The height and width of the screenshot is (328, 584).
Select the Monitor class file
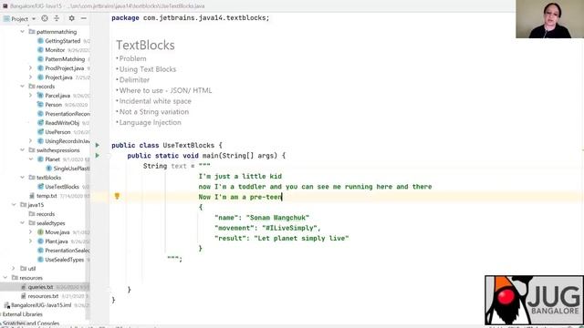point(55,50)
